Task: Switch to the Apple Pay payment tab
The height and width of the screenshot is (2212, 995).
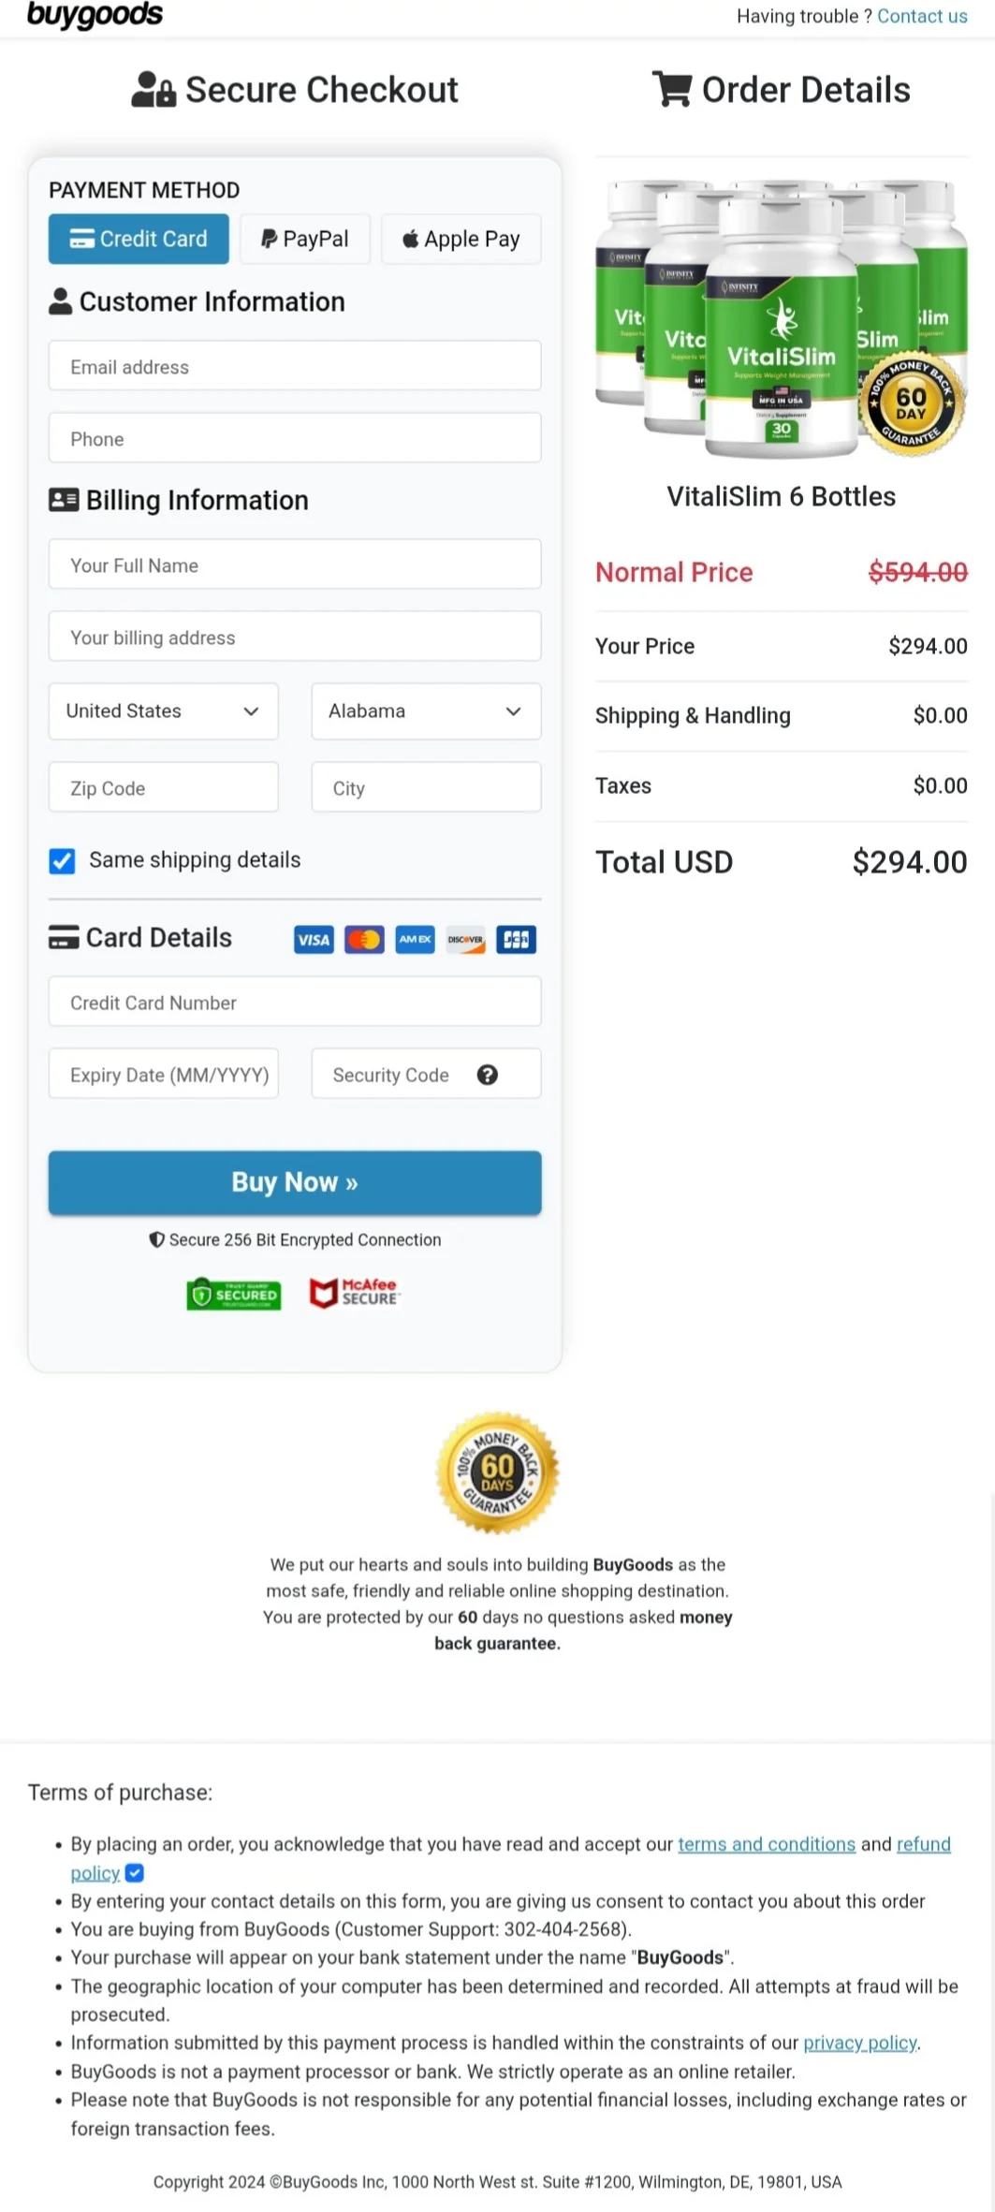Action: click(461, 239)
